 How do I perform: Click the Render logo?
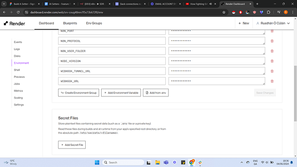(x=14, y=24)
